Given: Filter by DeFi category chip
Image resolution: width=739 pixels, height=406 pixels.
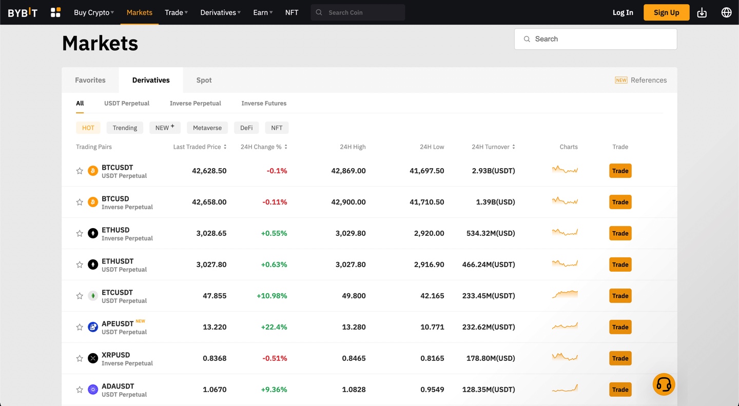Looking at the screenshot, I should click(x=246, y=128).
